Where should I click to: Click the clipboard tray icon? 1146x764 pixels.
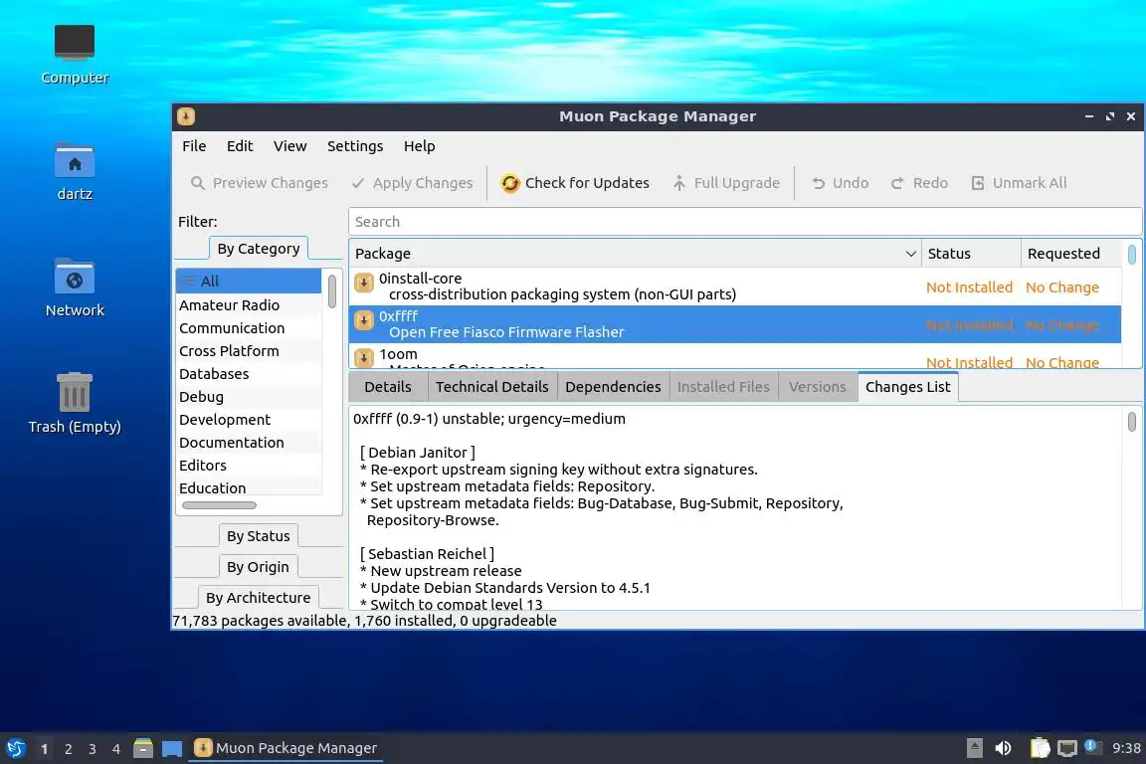pos(1040,748)
